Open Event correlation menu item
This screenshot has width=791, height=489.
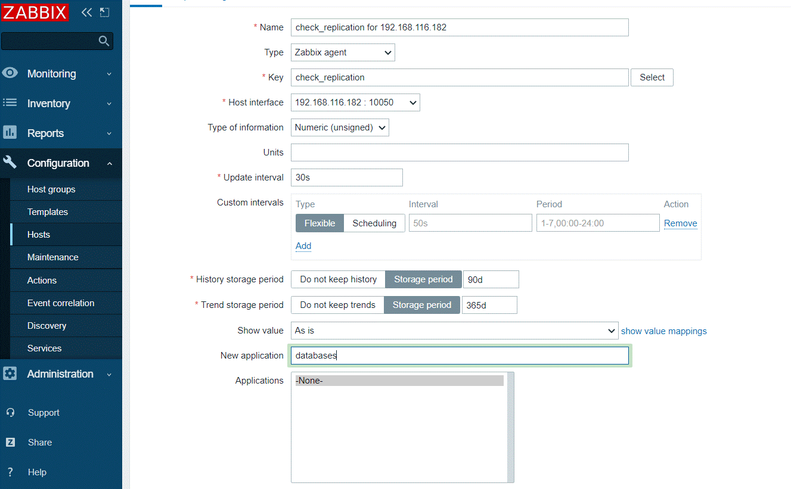[x=66, y=303]
